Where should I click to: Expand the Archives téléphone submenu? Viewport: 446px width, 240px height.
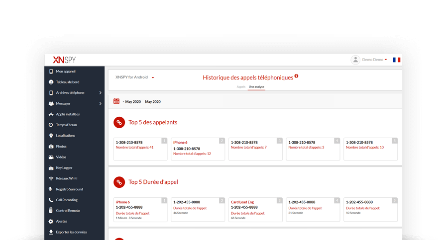pos(100,93)
